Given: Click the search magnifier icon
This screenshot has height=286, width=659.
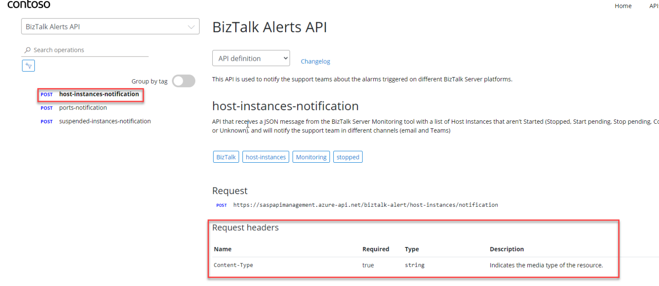Looking at the screenshot, I should (x=28, y=50).
